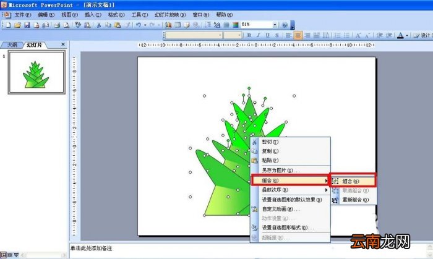Open the 文件 menu

23,15
